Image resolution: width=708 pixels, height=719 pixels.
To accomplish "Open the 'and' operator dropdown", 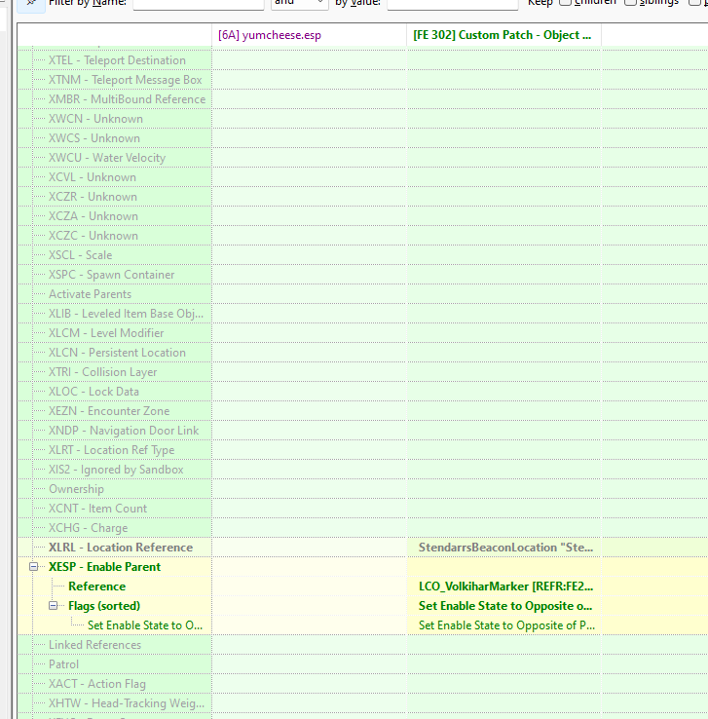I will click(x=300, y=4).
